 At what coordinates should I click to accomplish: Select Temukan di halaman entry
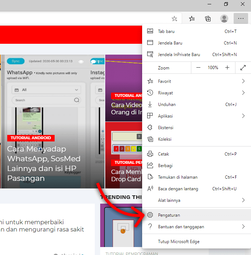[196, 177]
